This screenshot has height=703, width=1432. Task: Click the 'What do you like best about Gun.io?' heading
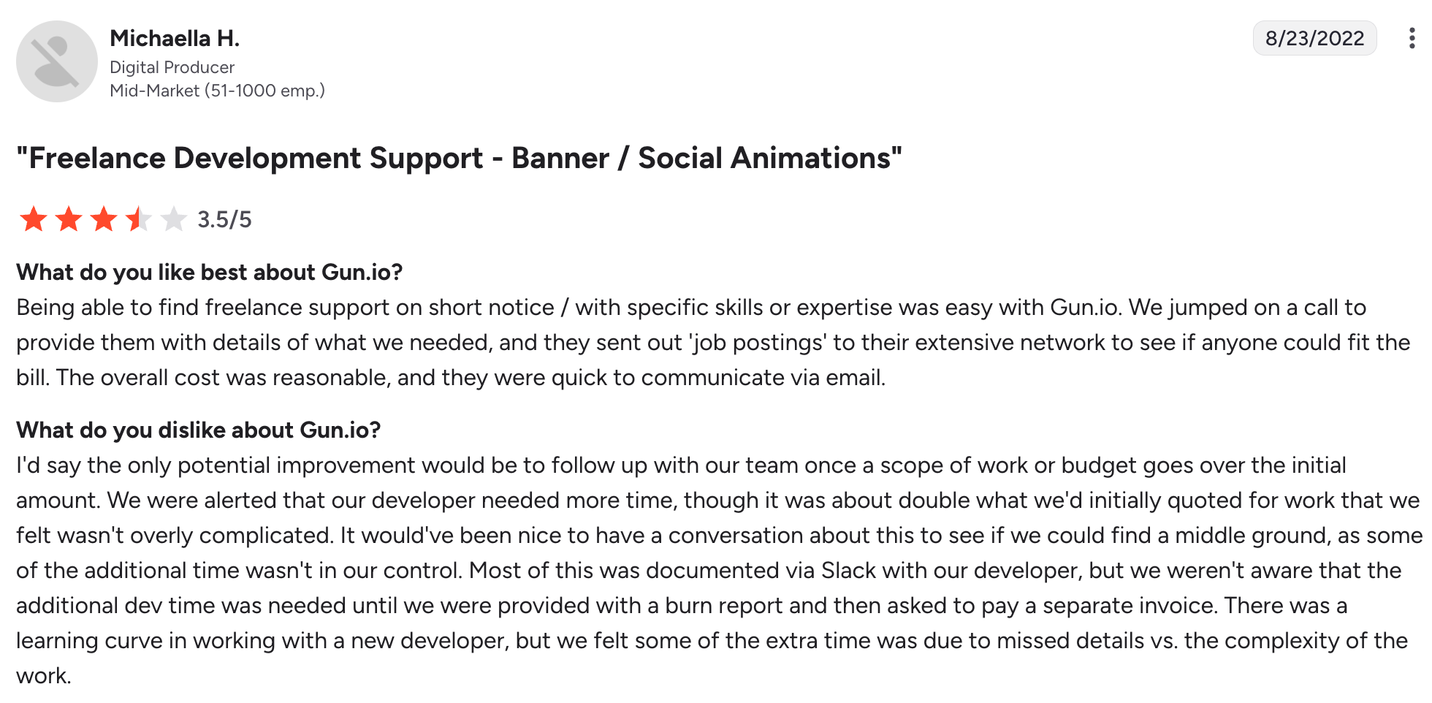coord(210,272)
